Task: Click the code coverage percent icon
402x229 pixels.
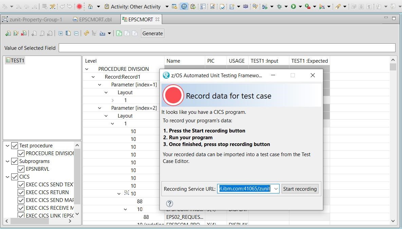Action: coord(322,7)
